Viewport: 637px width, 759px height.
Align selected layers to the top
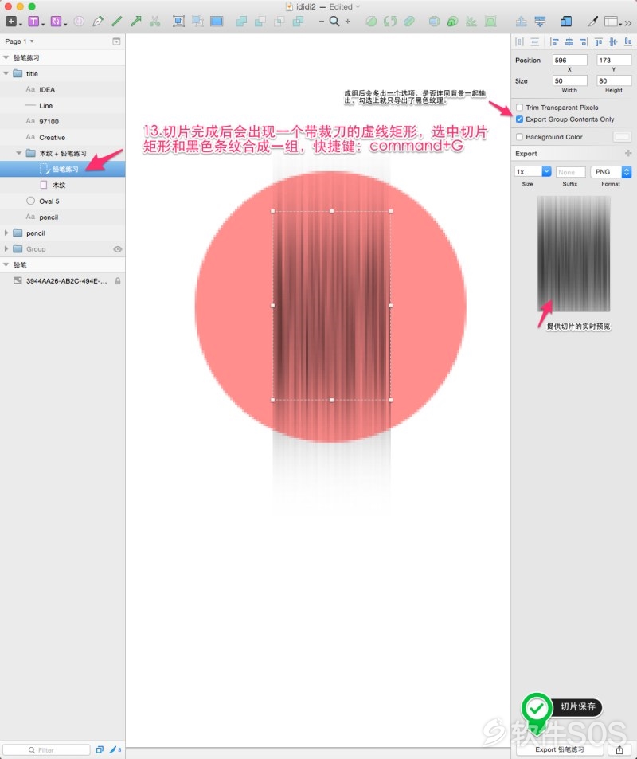[x=598, y=42]
